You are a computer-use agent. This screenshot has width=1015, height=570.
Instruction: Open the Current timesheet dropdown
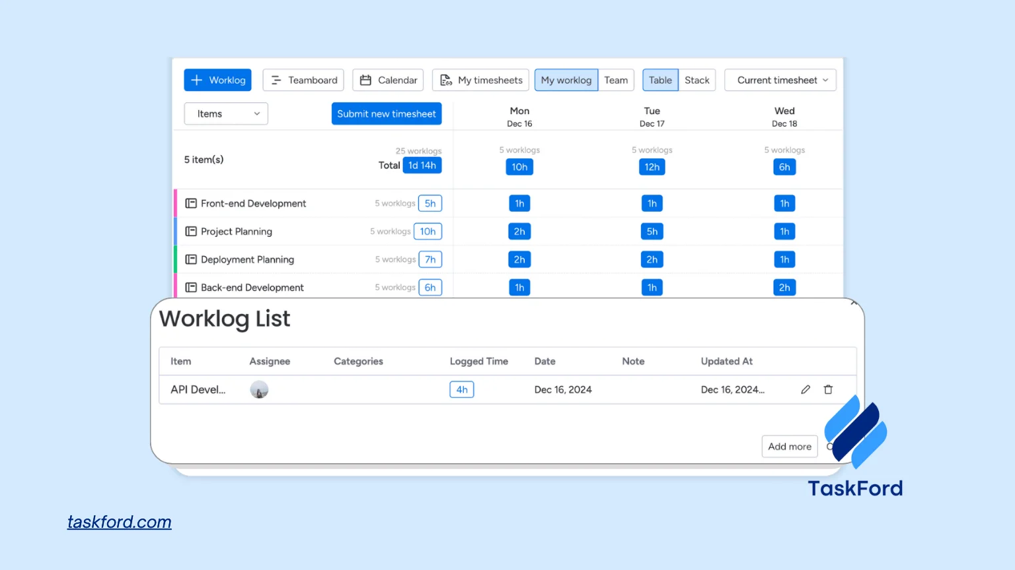(x=780, y=80)
